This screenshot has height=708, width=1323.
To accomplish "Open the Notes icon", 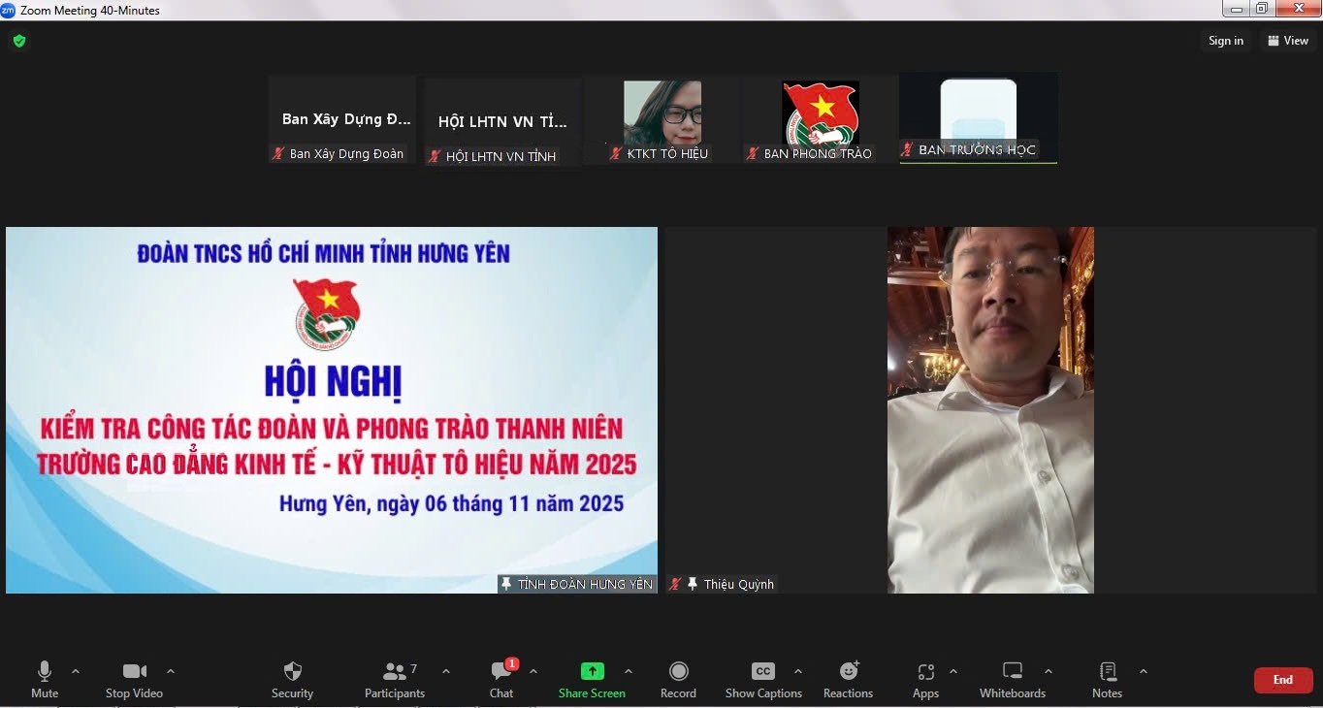I will coord(1107,671).
